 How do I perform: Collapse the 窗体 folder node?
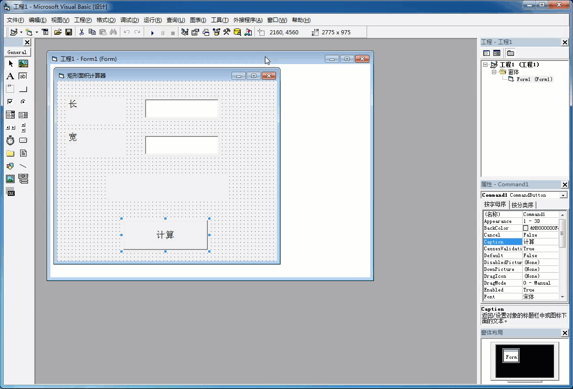tap(494, 72)
